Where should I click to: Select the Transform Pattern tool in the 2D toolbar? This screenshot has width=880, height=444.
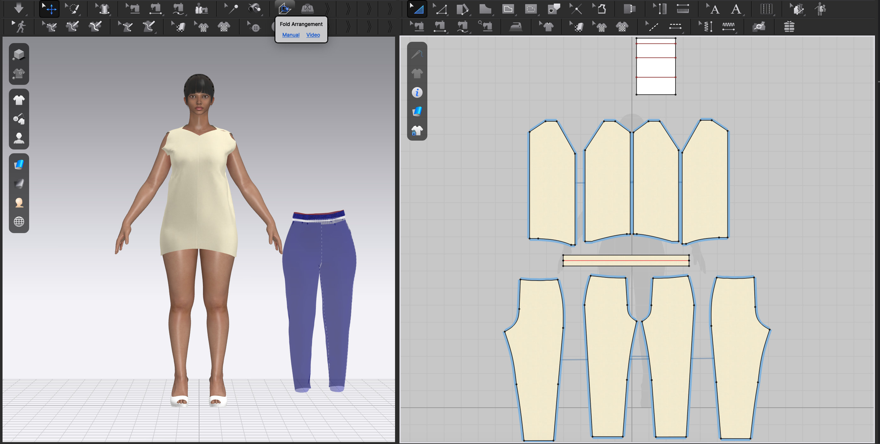click(417, 9)
